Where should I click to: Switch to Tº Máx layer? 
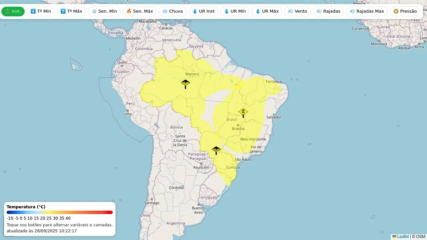tap(71, 11)
